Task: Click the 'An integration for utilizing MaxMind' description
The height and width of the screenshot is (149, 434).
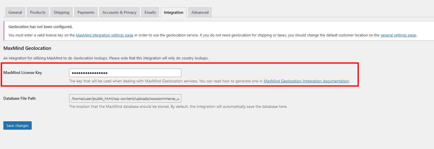Action: [106, 58]
